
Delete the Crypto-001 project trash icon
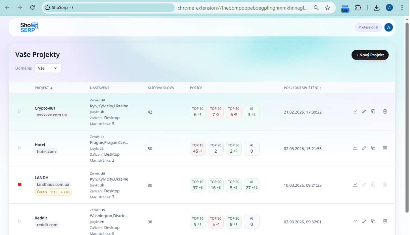pyautogui.click(x=385, y=112)
